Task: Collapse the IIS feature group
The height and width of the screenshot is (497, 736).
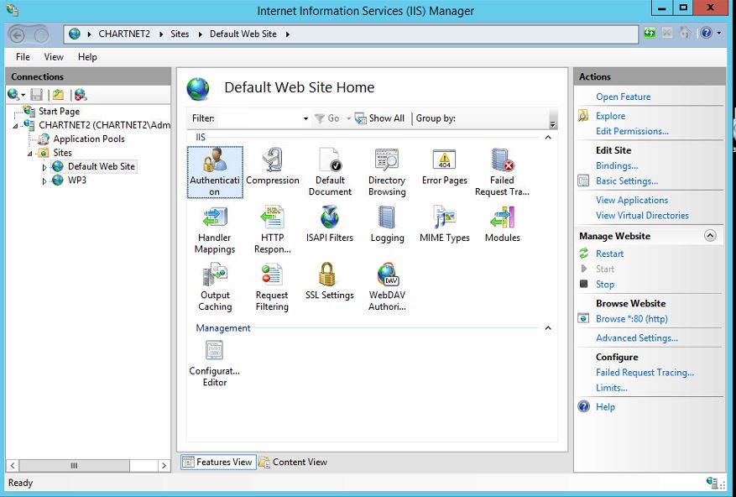Action: [x=548, y=137]
